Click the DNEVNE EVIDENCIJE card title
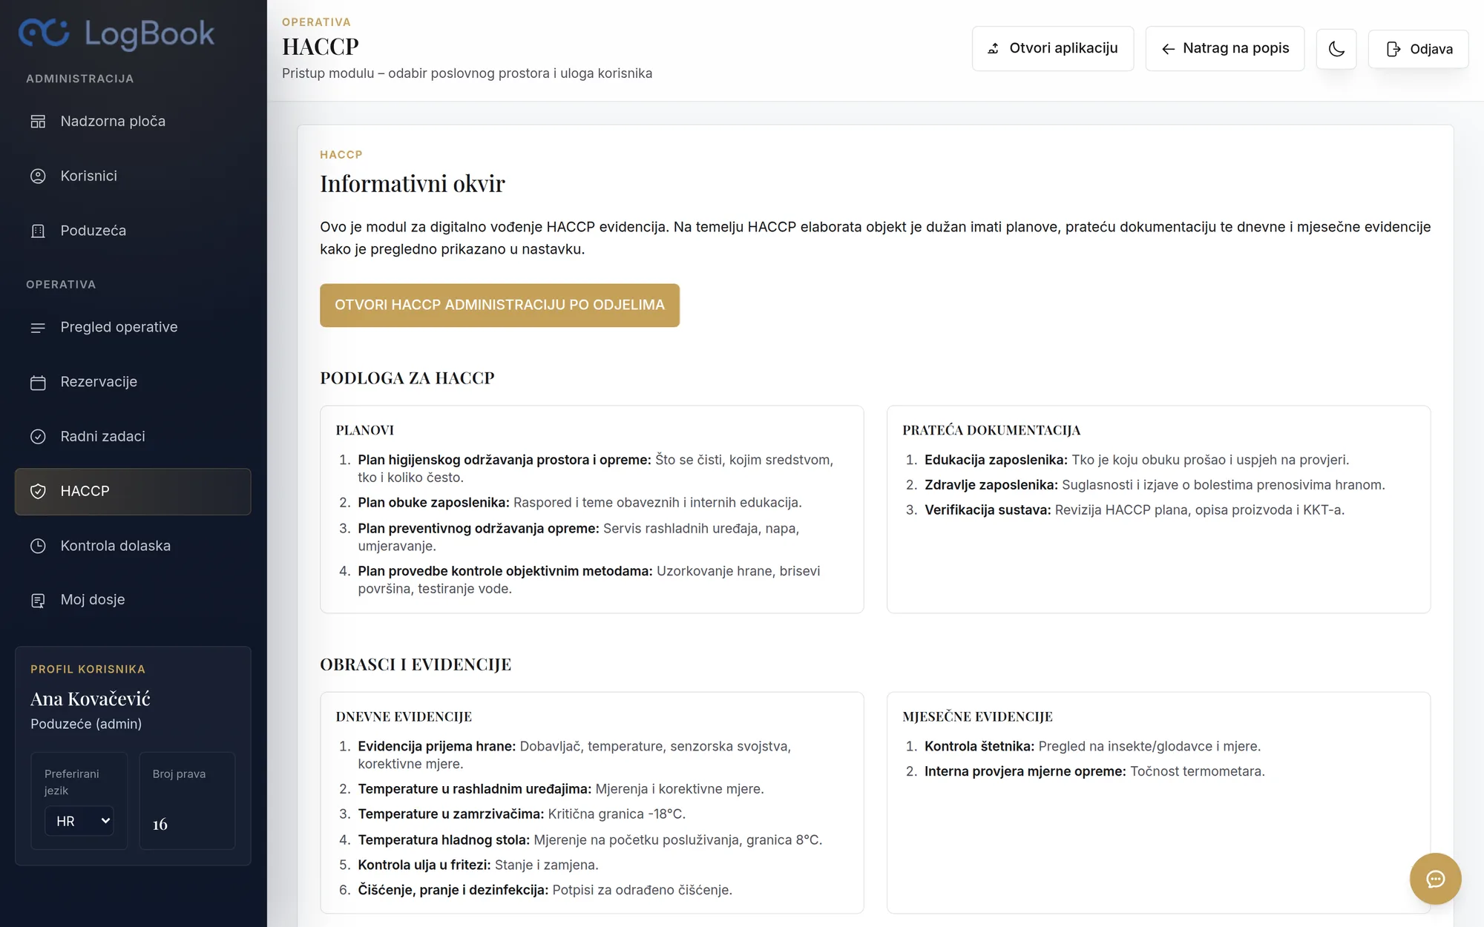The width and height of the screenshot is (1484, 927). [404, 716]
